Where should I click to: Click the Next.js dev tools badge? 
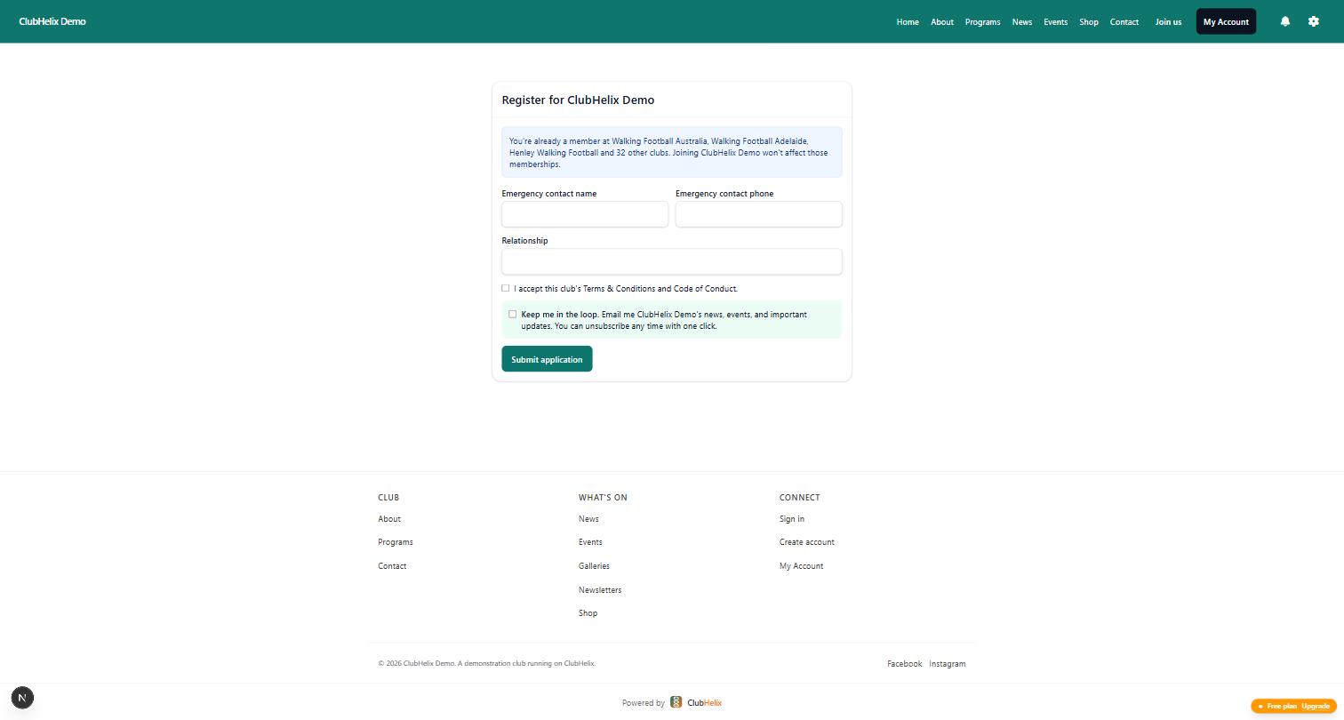pyautogui.click(x=22, y=698)
